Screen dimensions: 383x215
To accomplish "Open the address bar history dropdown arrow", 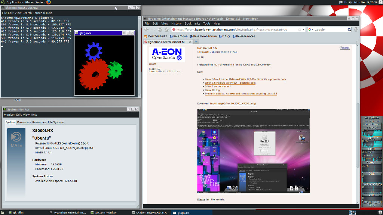I will pos(303,29).
